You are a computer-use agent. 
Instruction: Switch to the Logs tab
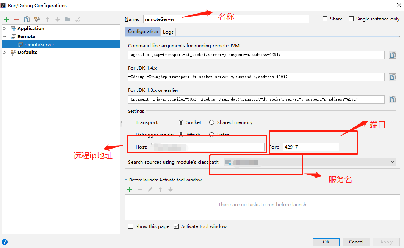click(168, 32)
